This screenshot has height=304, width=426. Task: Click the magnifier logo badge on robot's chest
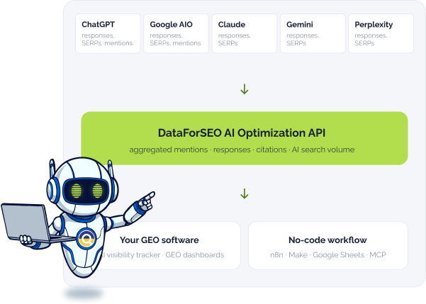point(86,239)
